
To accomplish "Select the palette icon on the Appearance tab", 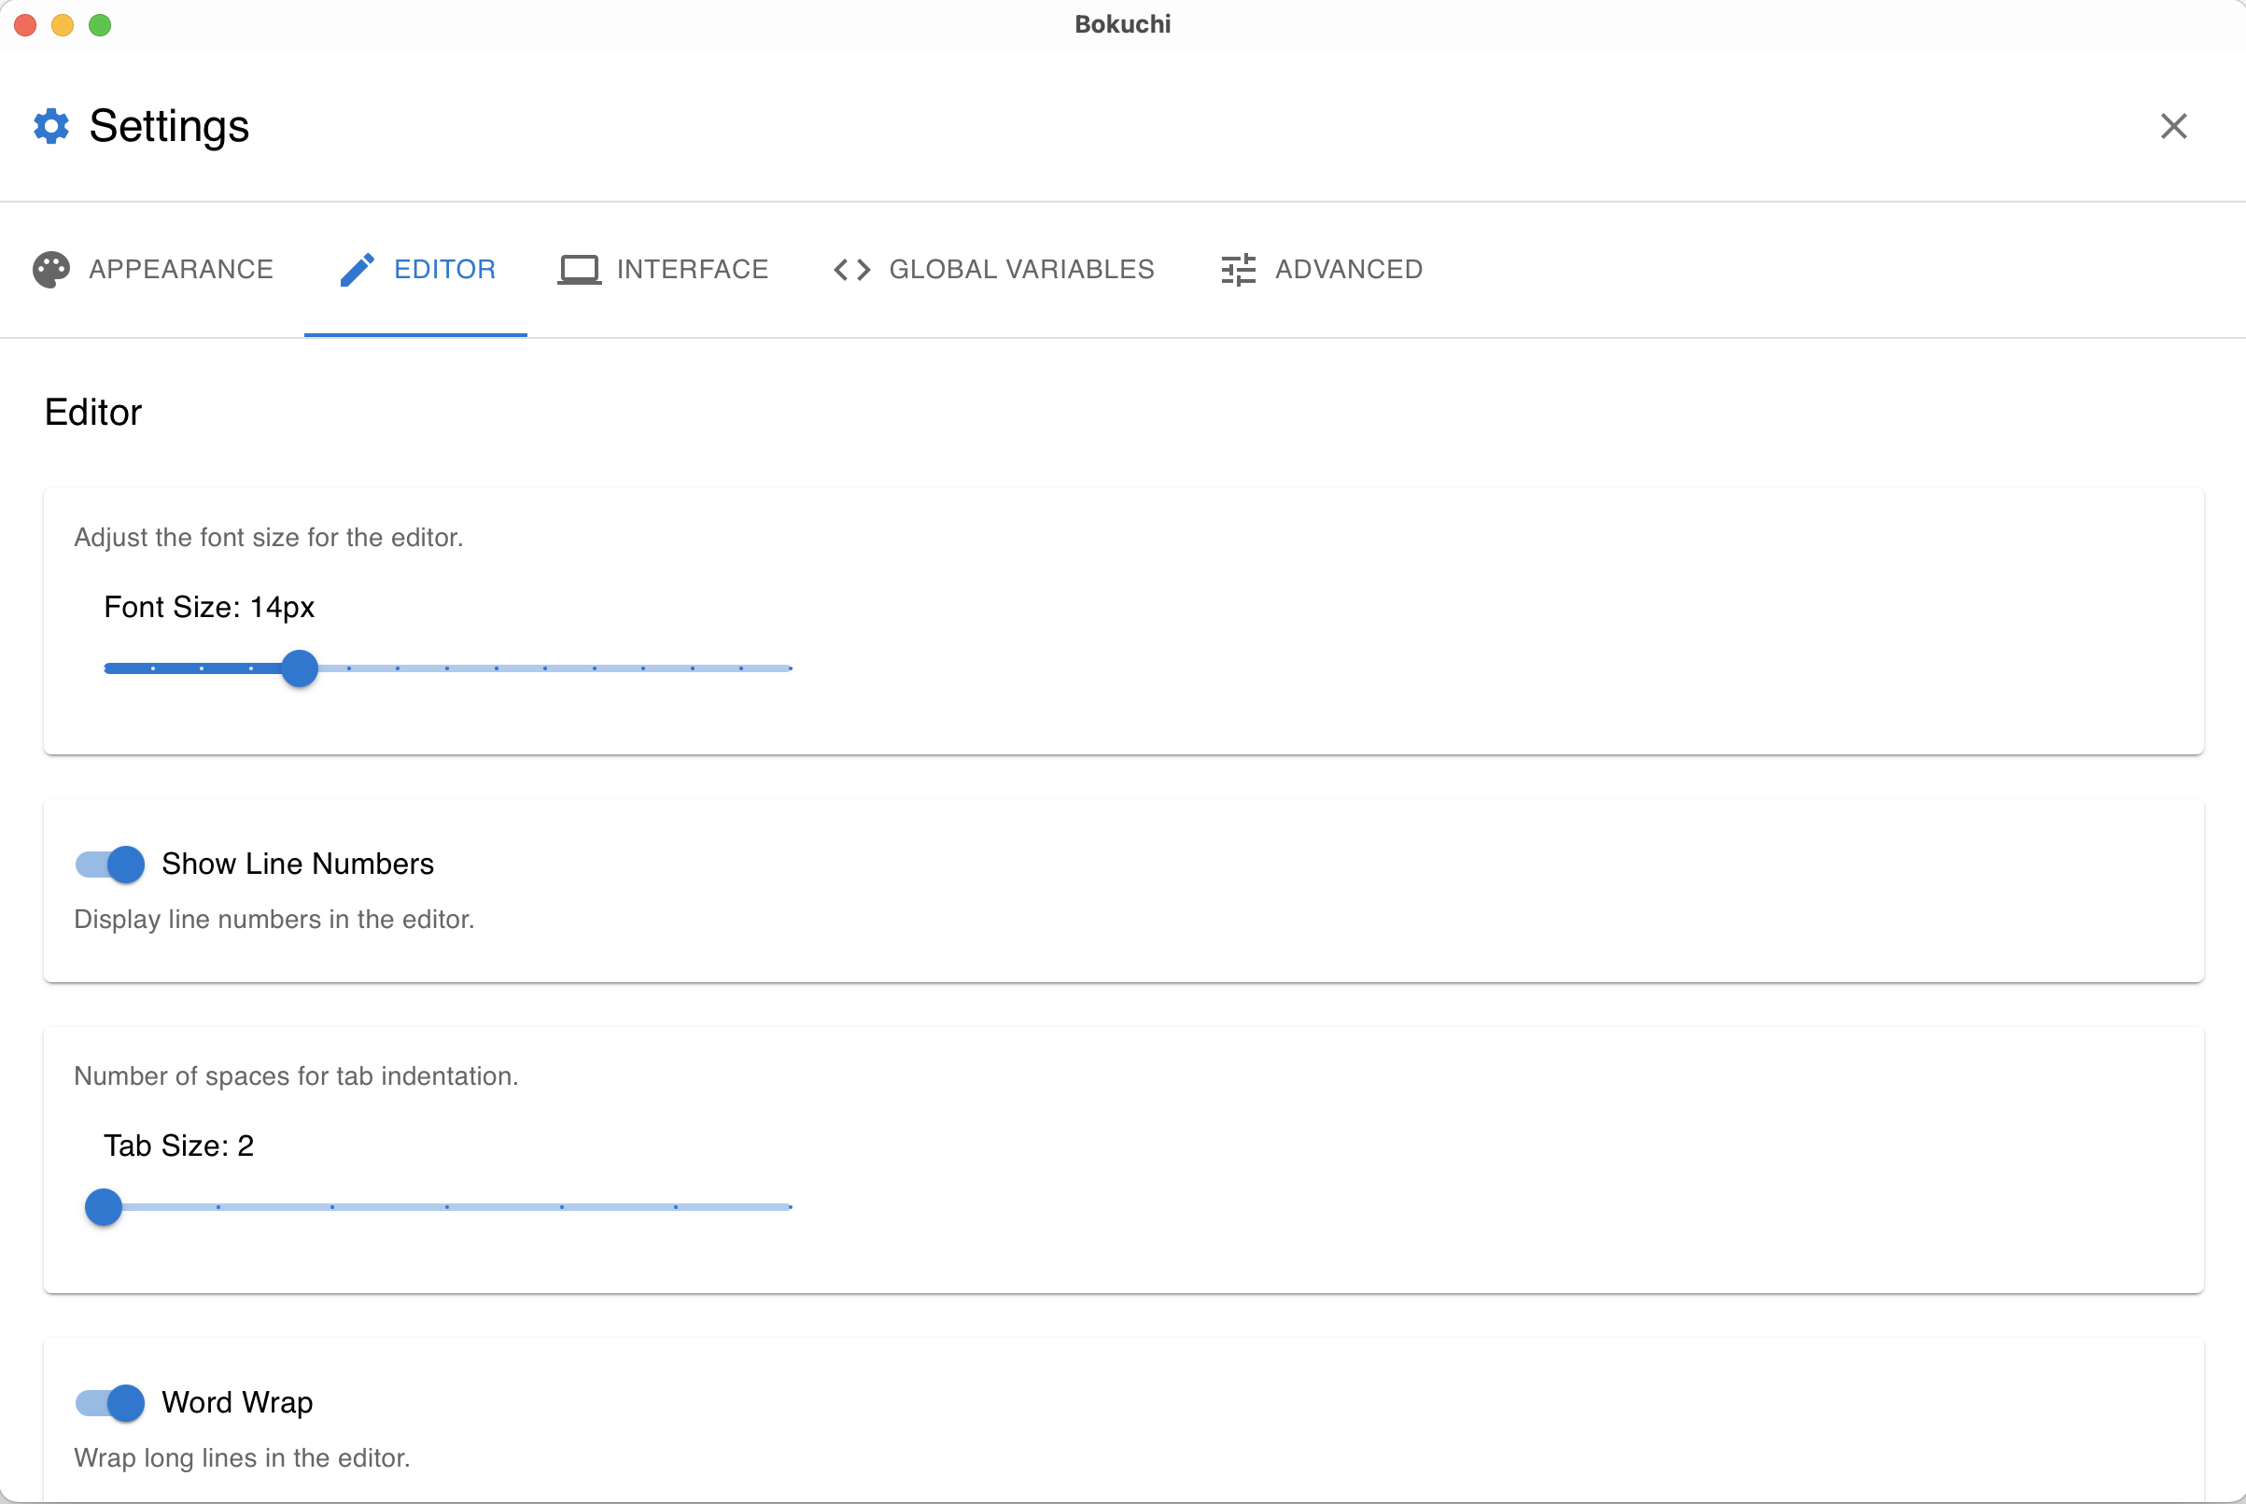I will coord(49,269).
